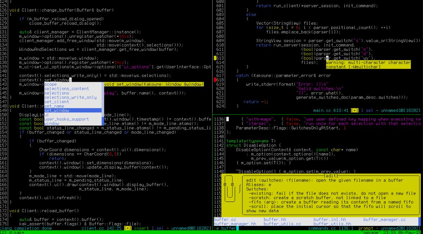Click 'unnamed2@[18202]' client name

tap(401, 228)
